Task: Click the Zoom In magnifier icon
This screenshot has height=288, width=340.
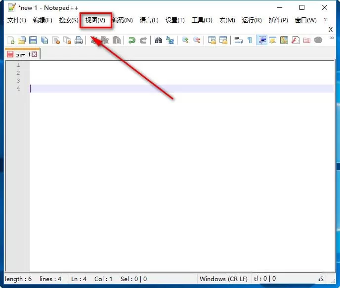Action: pyautogui.click(x=185, y=41)
